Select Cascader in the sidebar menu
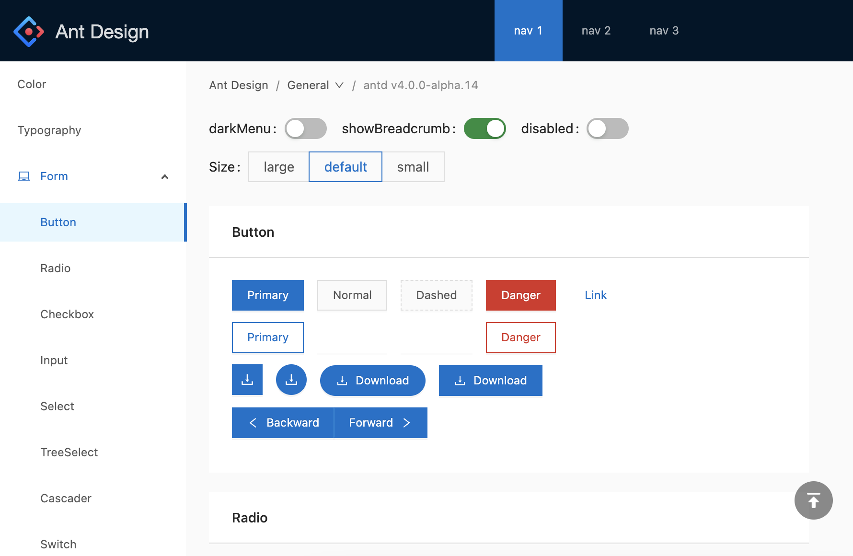 coord(93,498)
